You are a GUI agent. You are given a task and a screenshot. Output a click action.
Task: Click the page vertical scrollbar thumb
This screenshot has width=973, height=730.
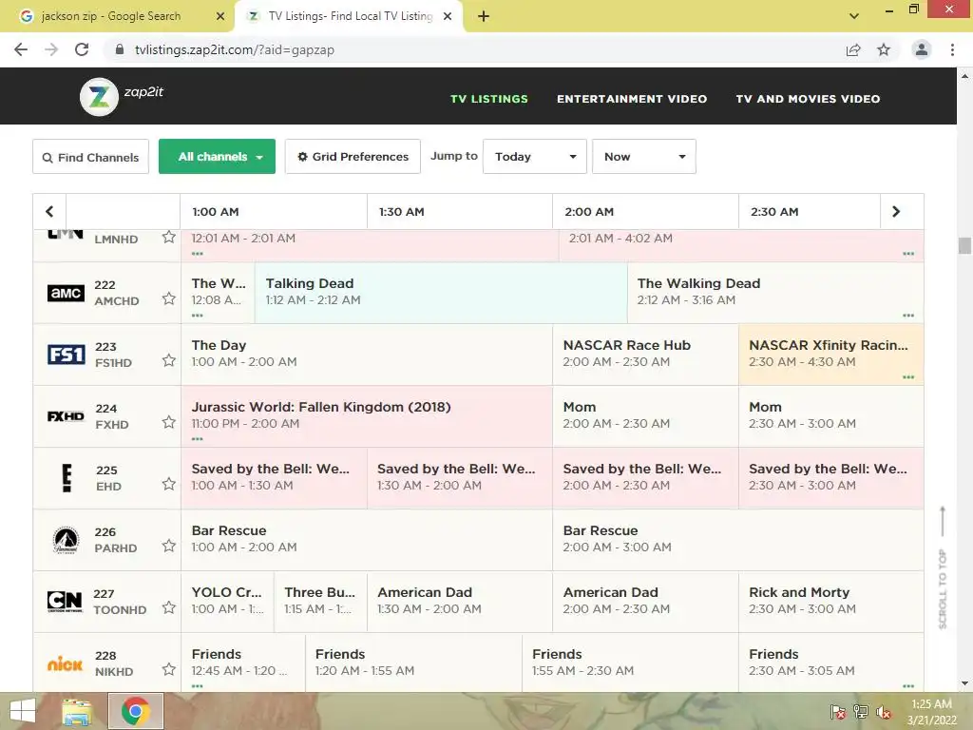(x=964, y=245)
